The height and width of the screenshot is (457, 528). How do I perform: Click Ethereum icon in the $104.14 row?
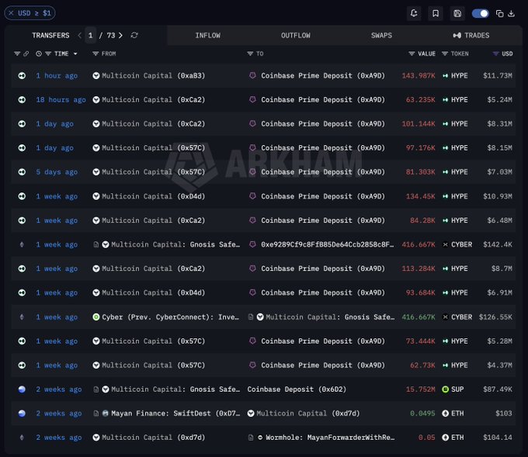pos(22,438)
